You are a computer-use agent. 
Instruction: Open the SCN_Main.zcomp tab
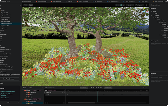click(x=41, y=1)
